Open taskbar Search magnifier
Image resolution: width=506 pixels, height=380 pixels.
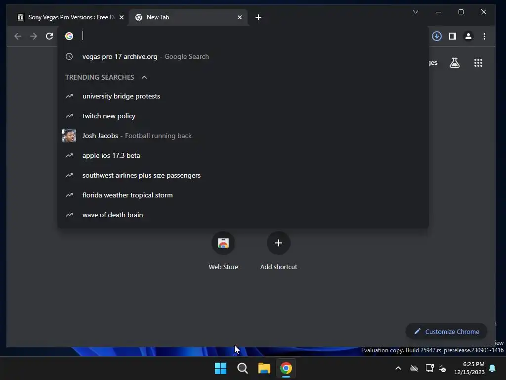coord(242,368)
